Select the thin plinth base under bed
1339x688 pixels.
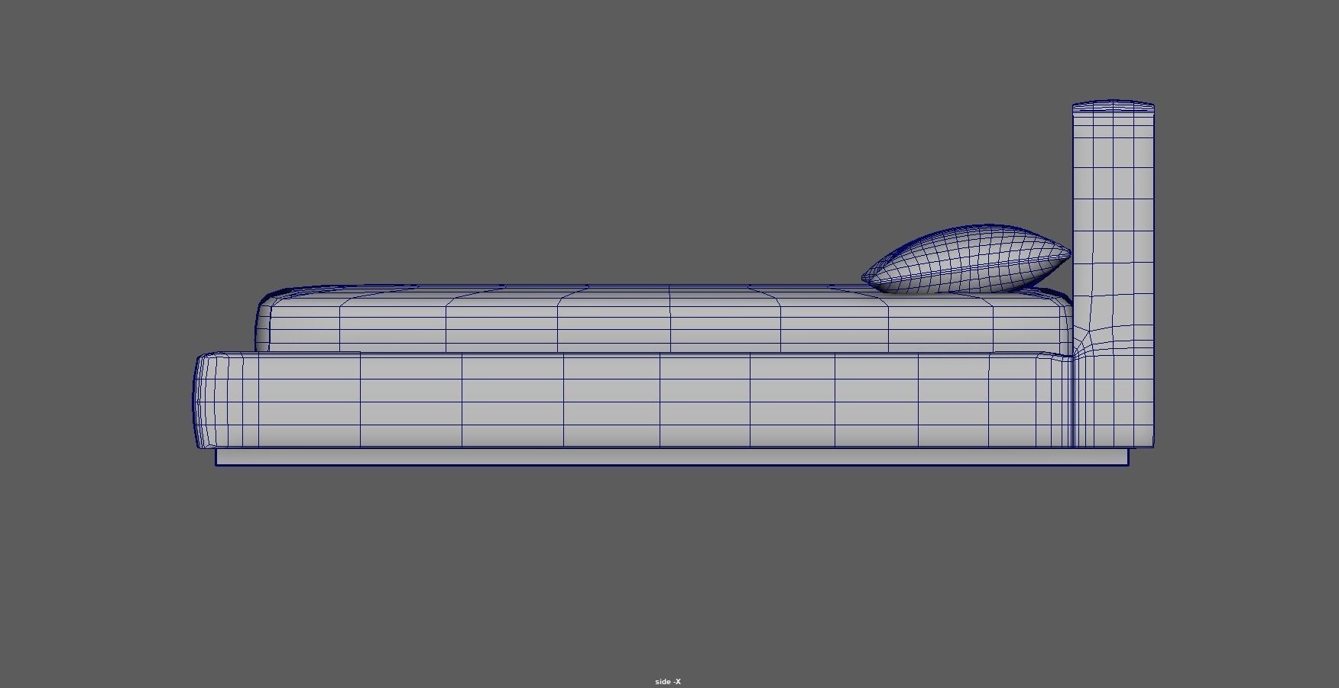pos(672,457)
